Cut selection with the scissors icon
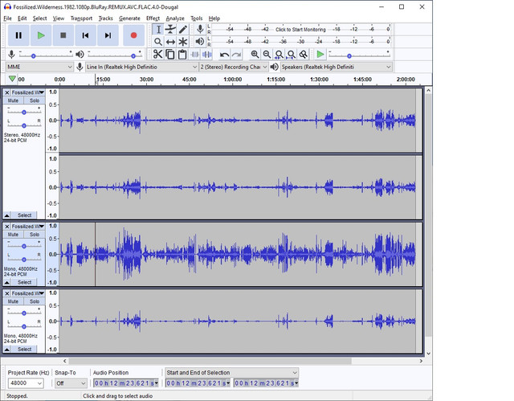 tap(157, 54)
